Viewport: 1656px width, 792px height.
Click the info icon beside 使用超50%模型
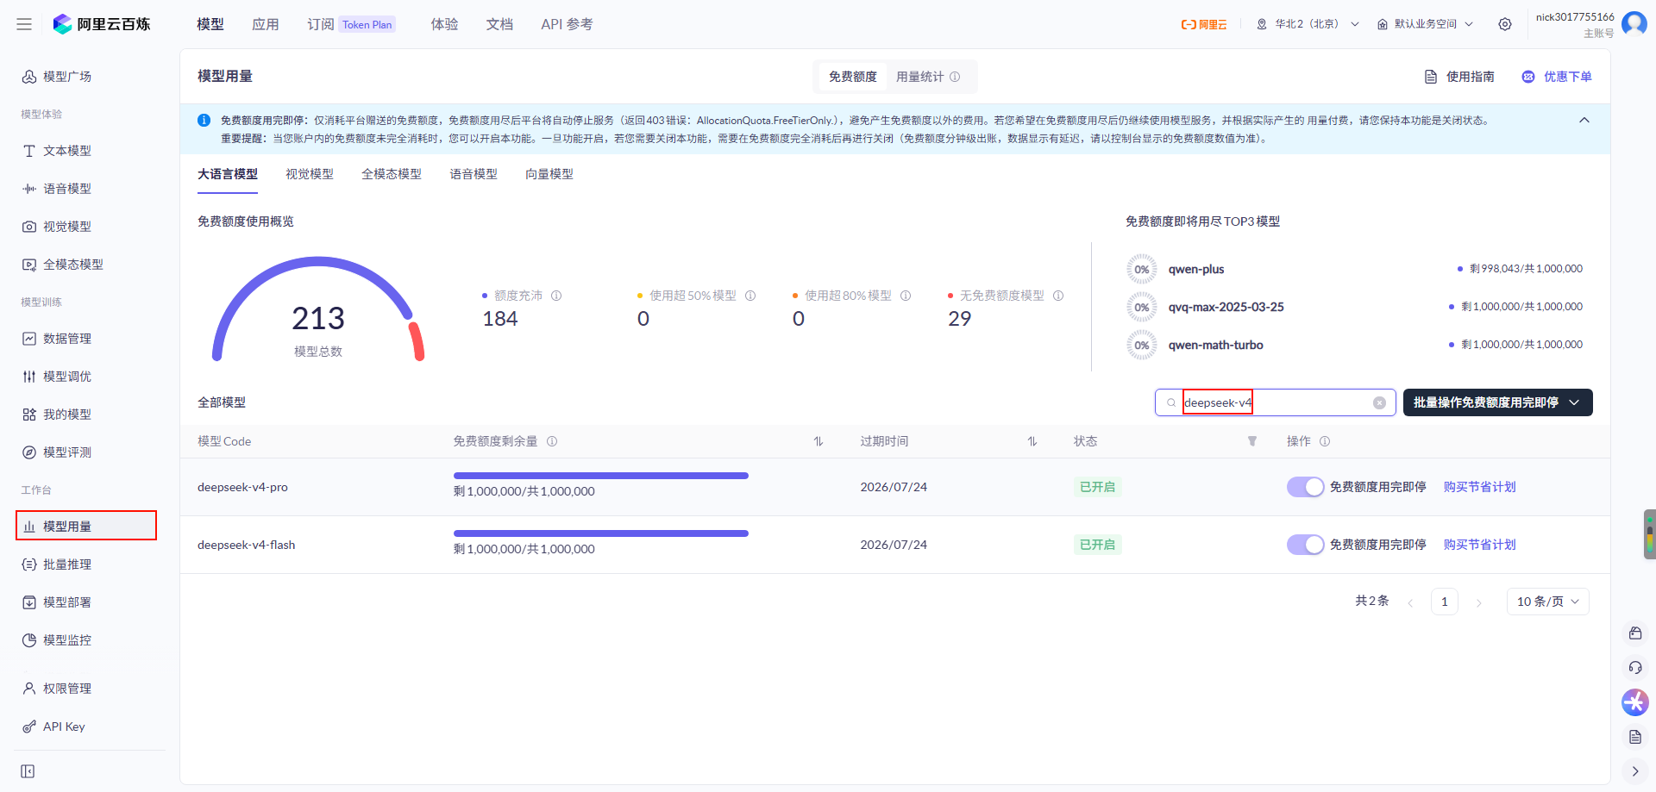pos(750,296)
